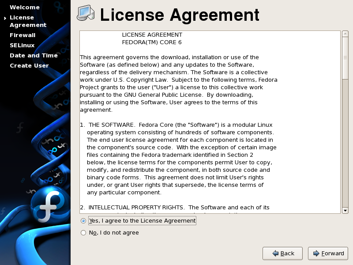Click the forward arrow icon on the Forward button
Screen dimensions: 353x265
tap(316, 253)
